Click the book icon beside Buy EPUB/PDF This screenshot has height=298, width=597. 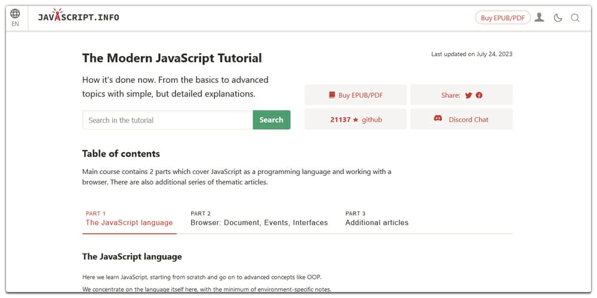332,95
